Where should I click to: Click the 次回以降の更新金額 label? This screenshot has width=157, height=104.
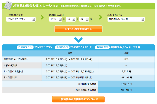click(x=86, y=90)
